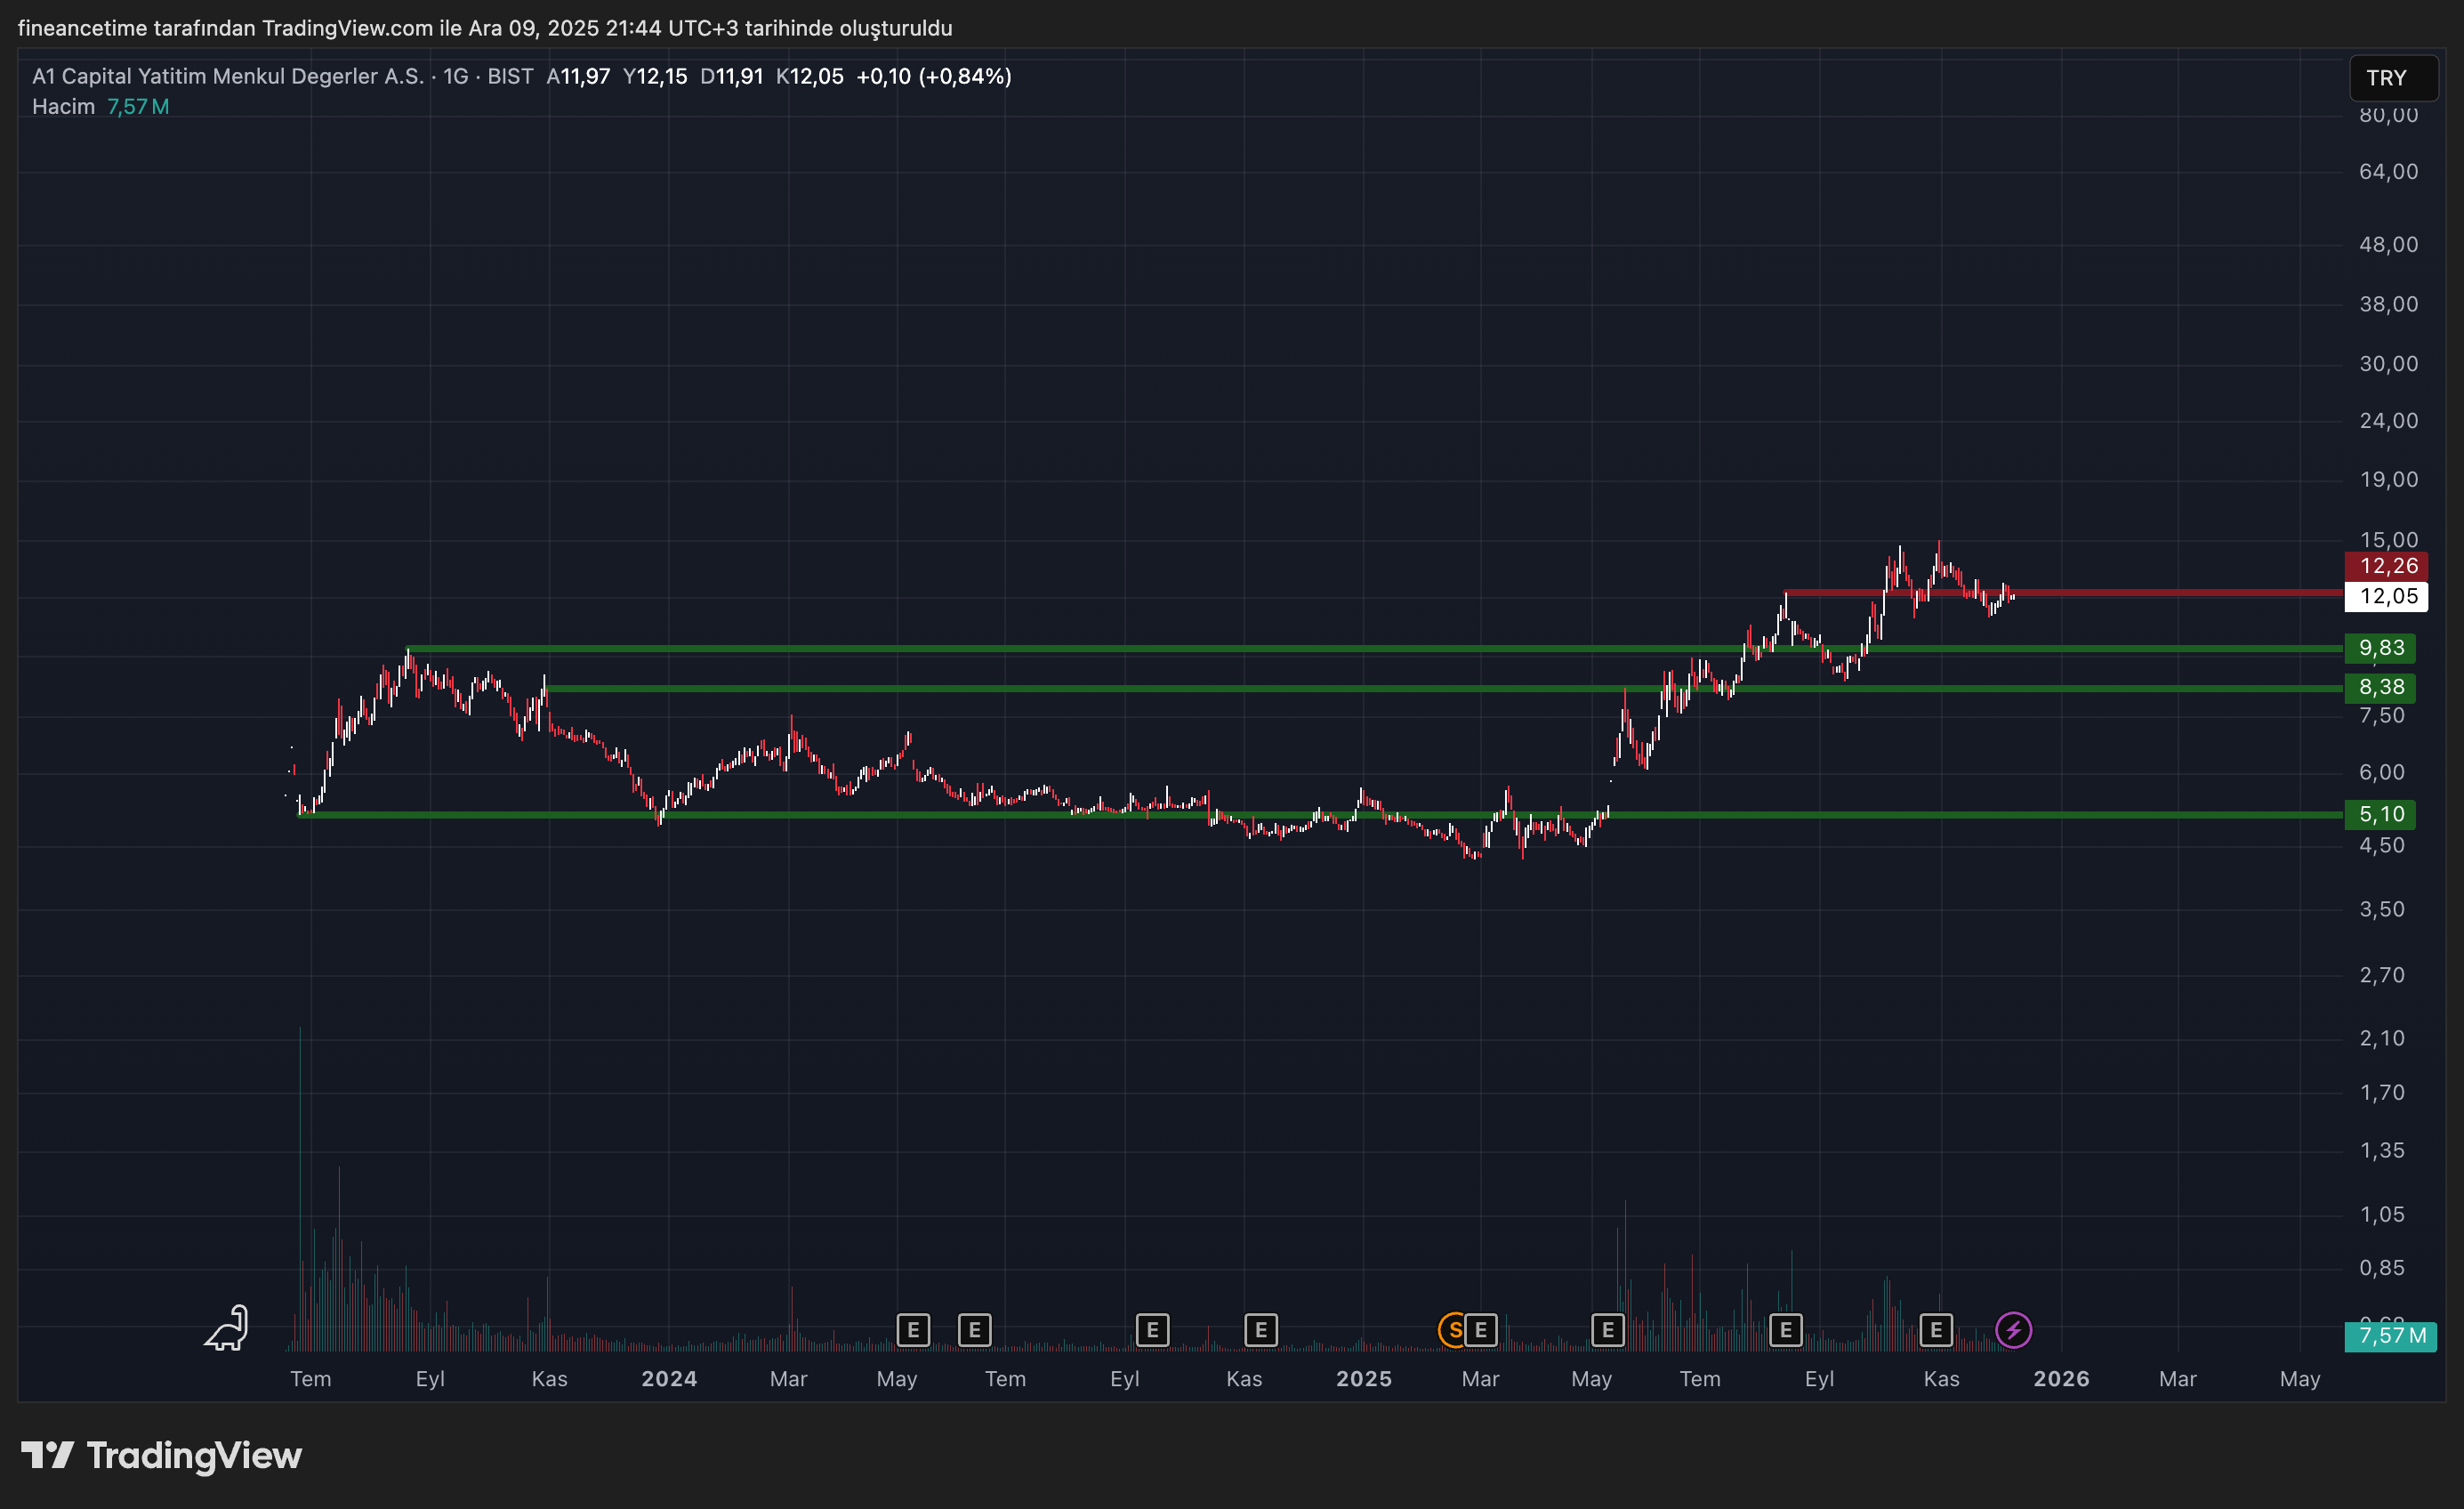The image size is (2464, 1509).
Task: Click the Hacim volume indicator label
Action: tap(62, 105)
